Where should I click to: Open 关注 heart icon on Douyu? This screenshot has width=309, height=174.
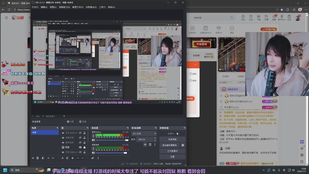coord(251,17)
